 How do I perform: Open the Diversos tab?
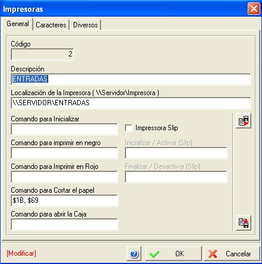[x=86, y=25]
